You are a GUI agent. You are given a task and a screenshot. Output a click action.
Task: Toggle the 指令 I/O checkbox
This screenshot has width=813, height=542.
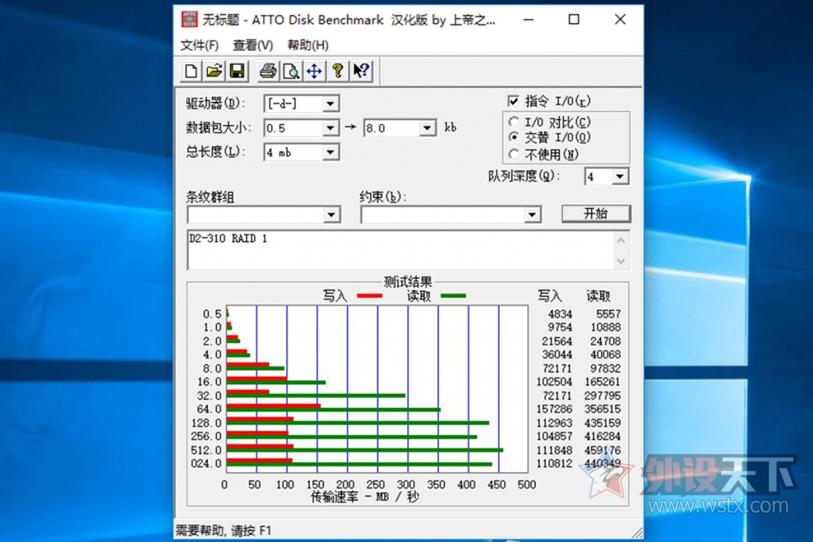514,101
